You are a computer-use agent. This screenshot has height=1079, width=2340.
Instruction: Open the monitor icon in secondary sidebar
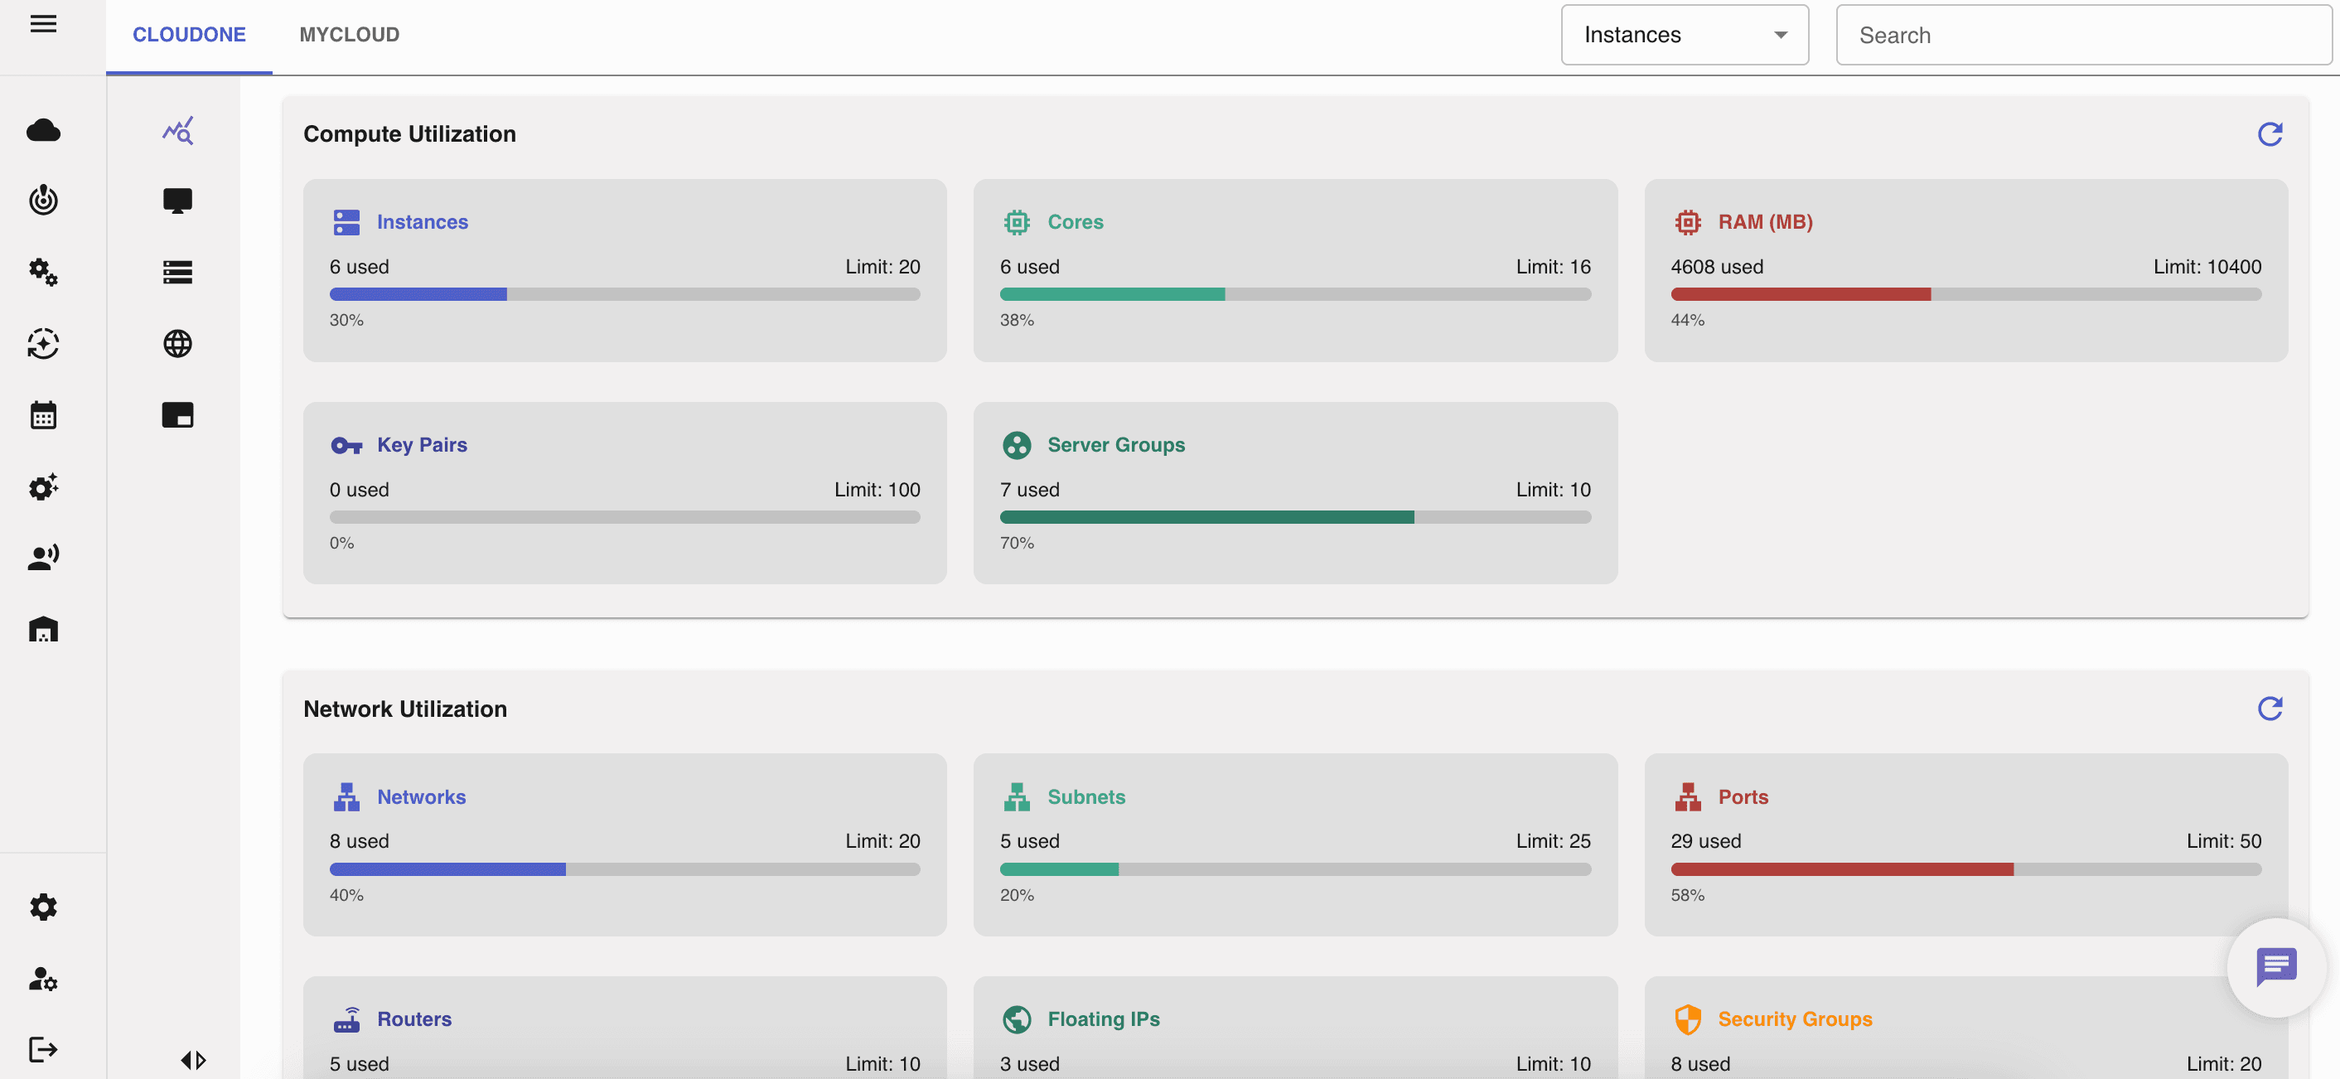[x=178, y=201]
